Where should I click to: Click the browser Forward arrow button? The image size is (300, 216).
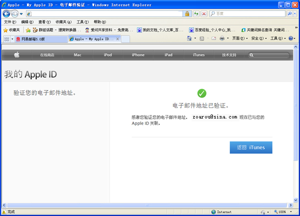[x=14, y=14]
